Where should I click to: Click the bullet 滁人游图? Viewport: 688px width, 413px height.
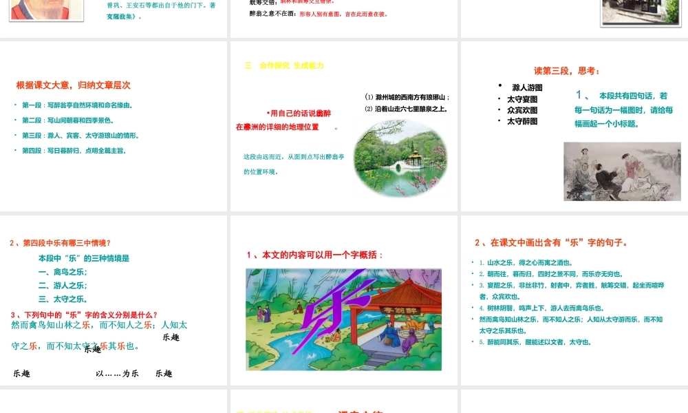pos(527,88)
